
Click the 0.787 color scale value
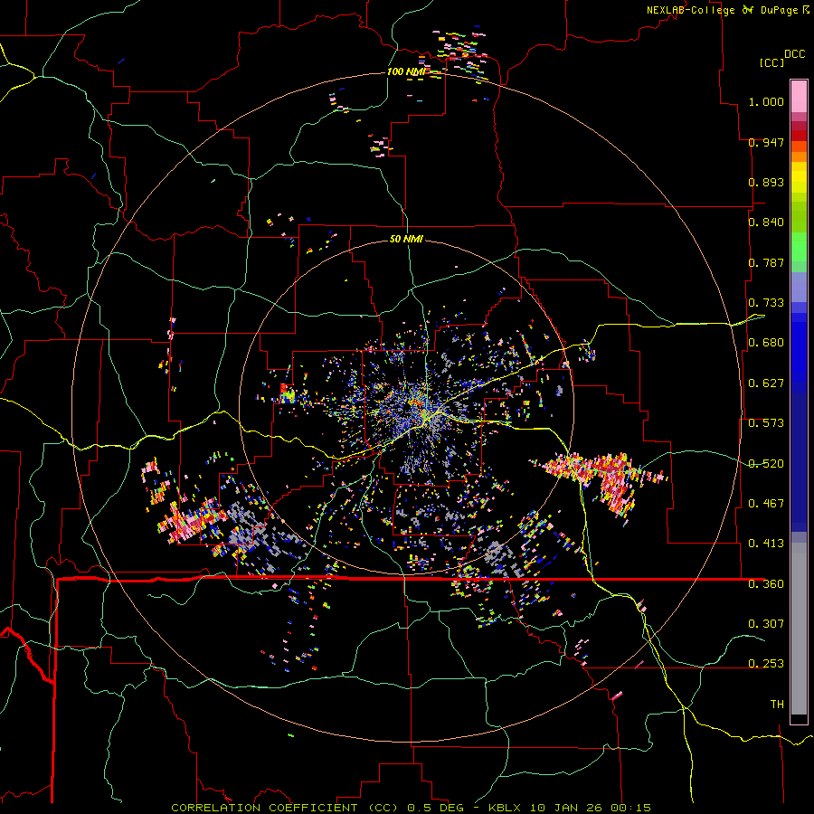coord(766,262)
